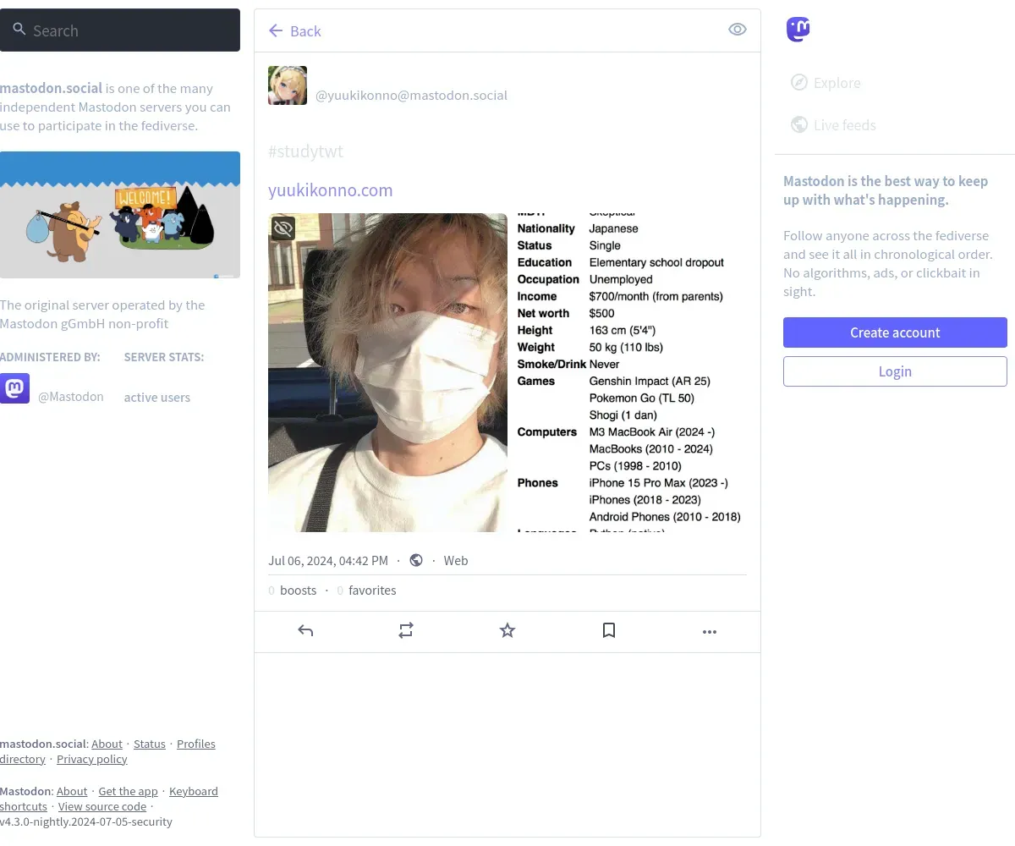Open the View source code link
Viewport: 1015px width, 846px height.
(102, 806)
